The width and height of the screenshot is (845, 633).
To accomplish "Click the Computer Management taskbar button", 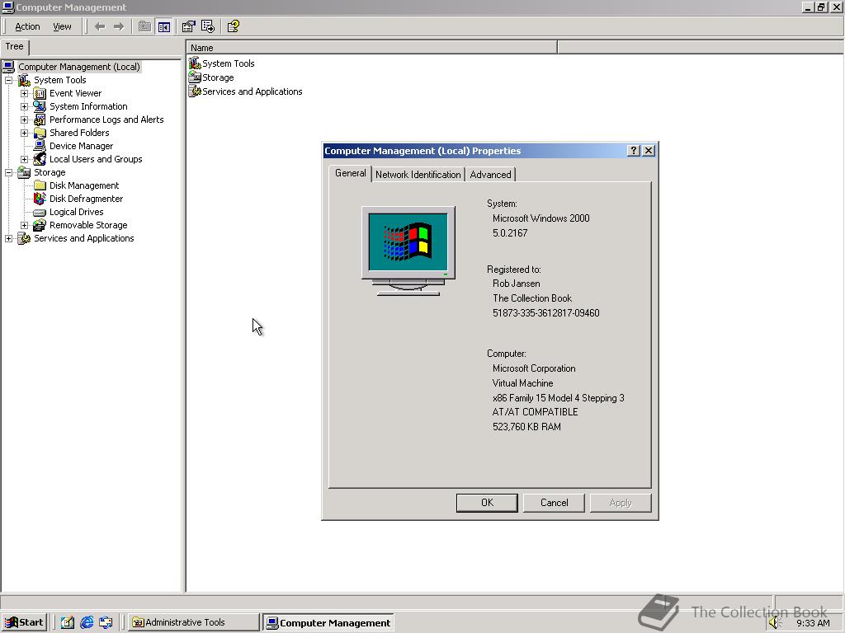I will (328, 623).
